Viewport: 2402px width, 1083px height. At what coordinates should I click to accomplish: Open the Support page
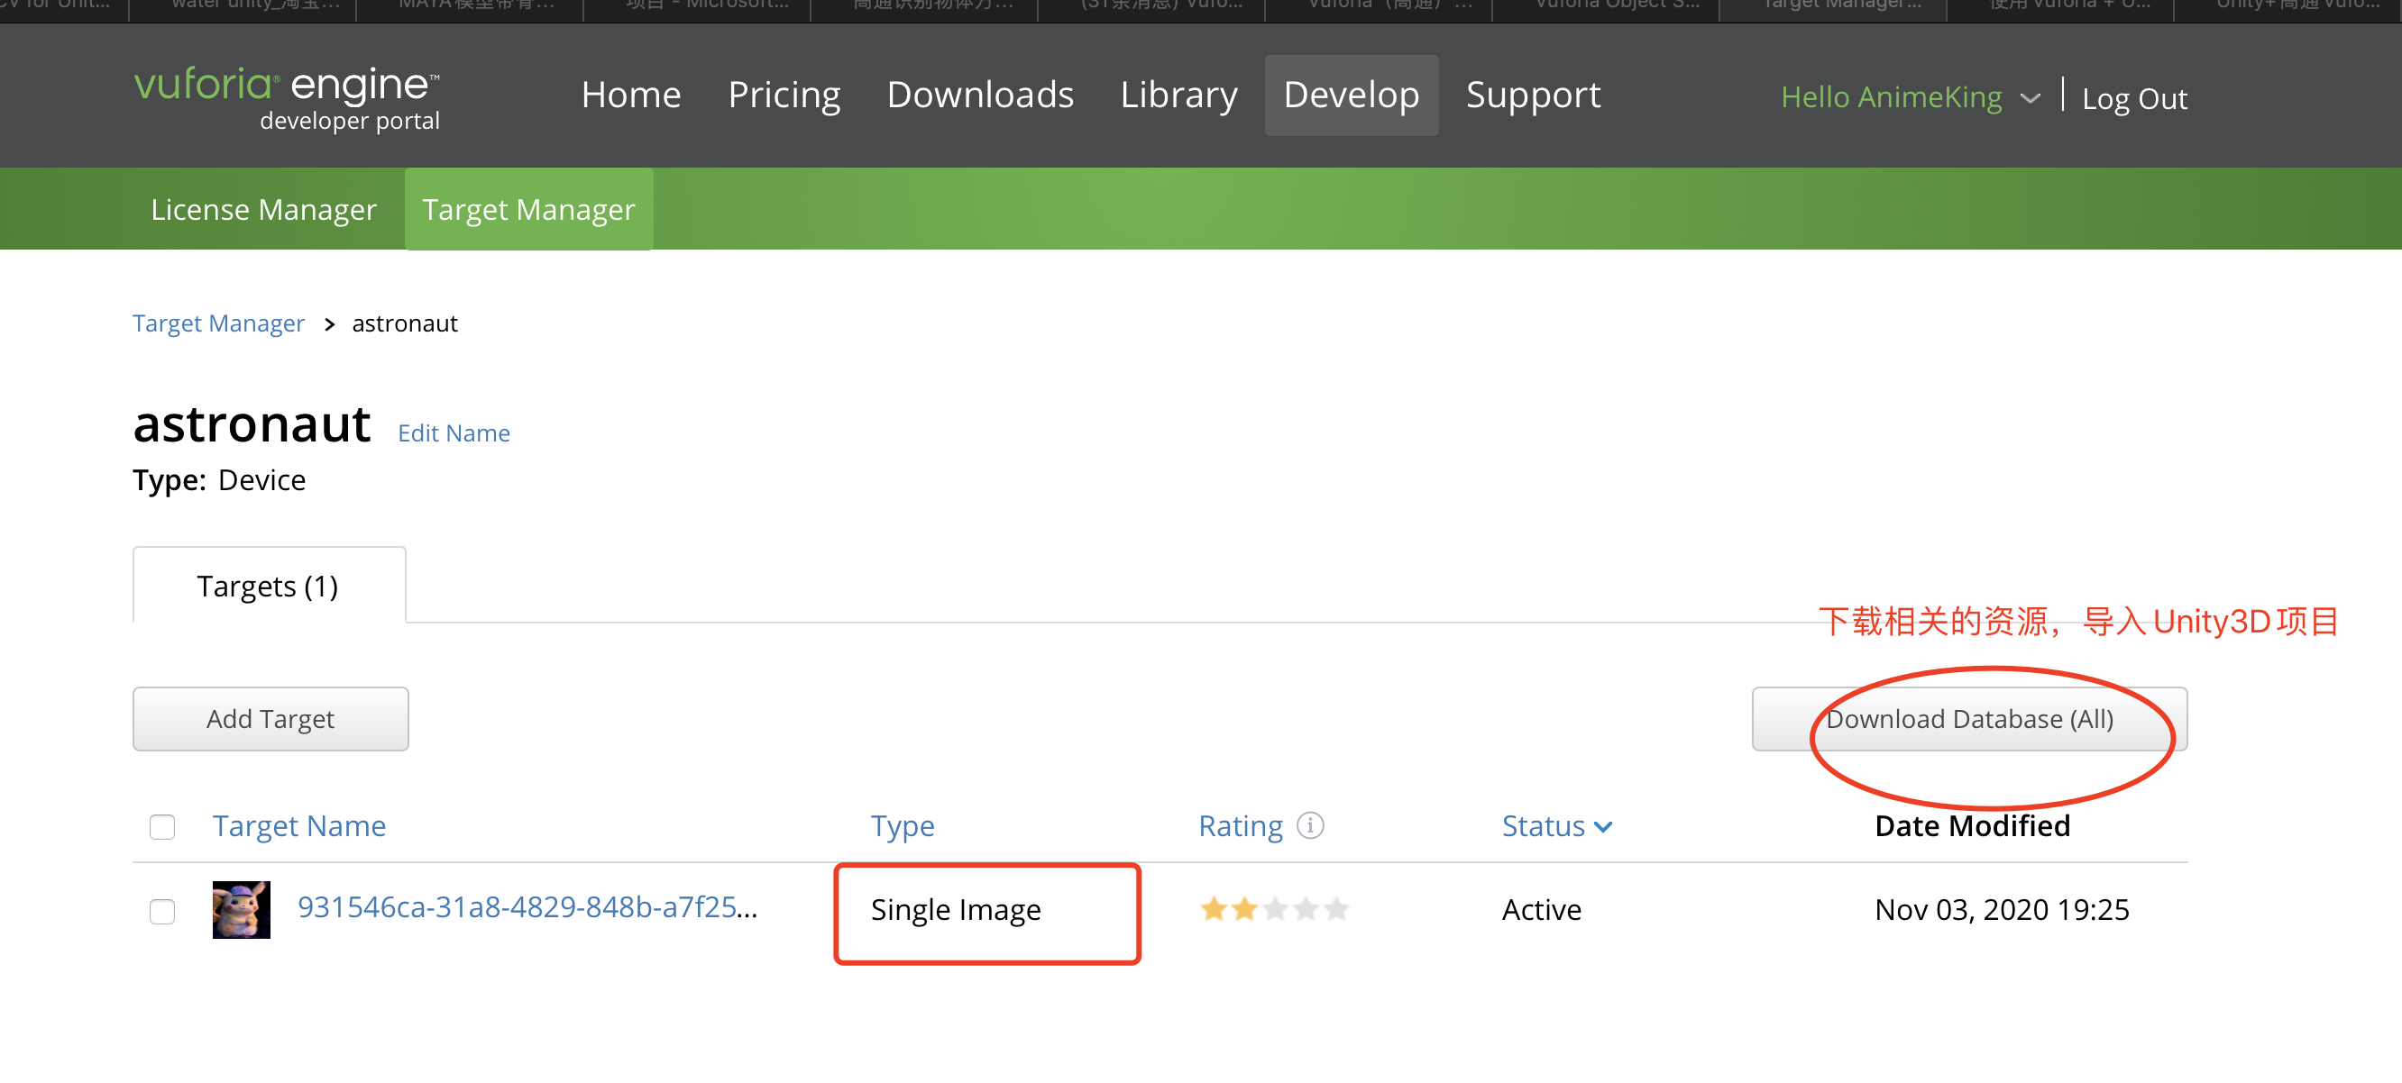[x=1533, y=96]
